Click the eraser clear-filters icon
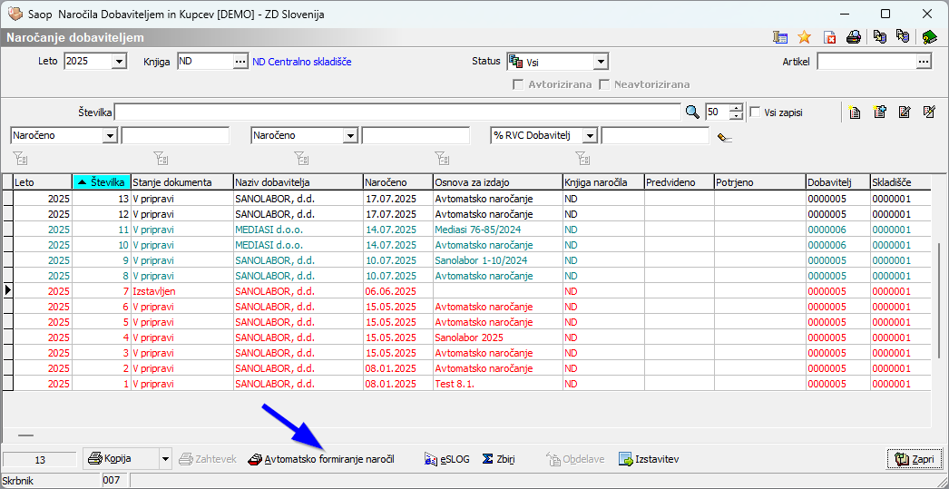Viewport: 949px width, 489px height. click(725, 137)
